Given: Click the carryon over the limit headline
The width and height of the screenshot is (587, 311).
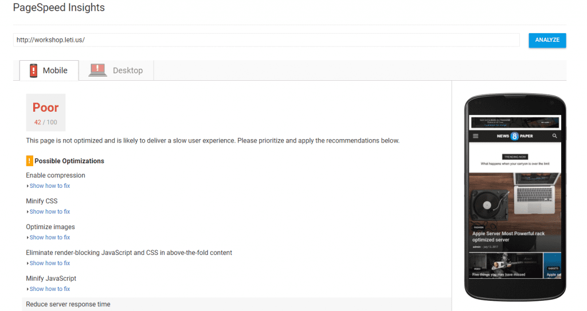Looking at the screenshot, I should point(515,164).
